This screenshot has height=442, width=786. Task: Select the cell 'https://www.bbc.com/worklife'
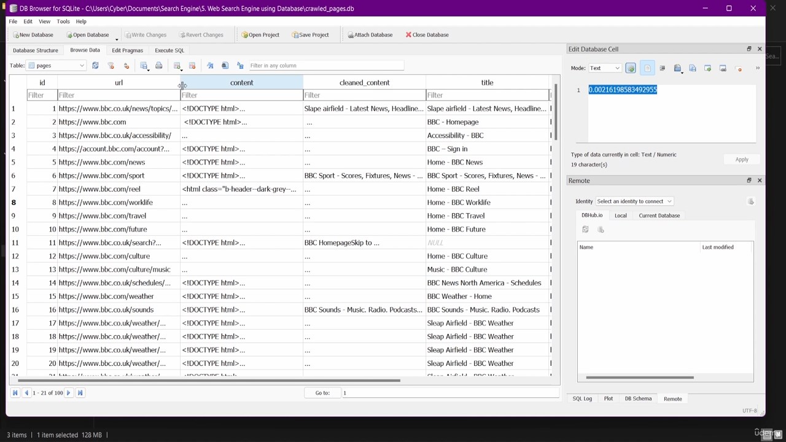coord(119,203)
